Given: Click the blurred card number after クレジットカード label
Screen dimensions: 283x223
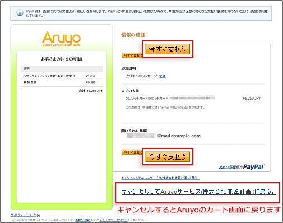Looking at the screenshot, I should click(x=192, y=98).
